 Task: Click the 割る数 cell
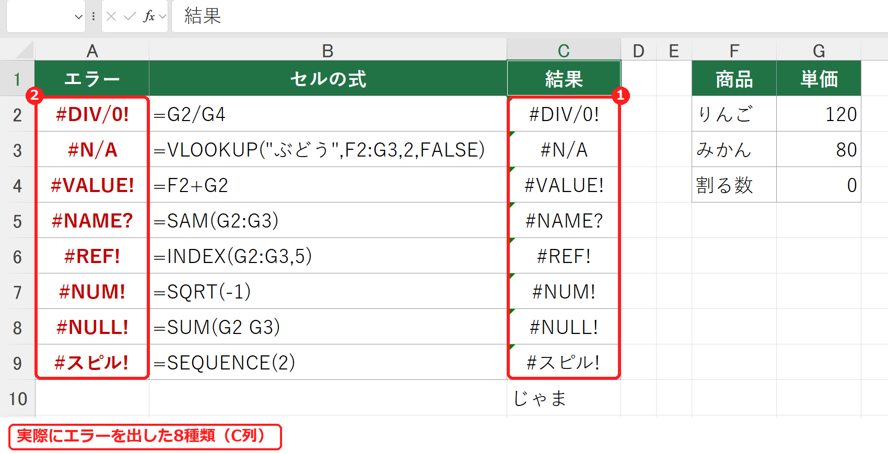[734, 185]
